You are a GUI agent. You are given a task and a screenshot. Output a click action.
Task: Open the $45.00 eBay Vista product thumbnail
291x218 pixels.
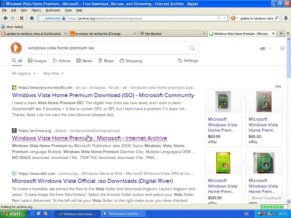(264, 102)
